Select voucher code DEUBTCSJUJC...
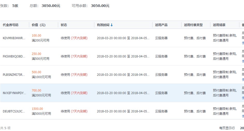The height and width of the screenshot is (131, 244). pyautogui.click(x=14, y=111)
